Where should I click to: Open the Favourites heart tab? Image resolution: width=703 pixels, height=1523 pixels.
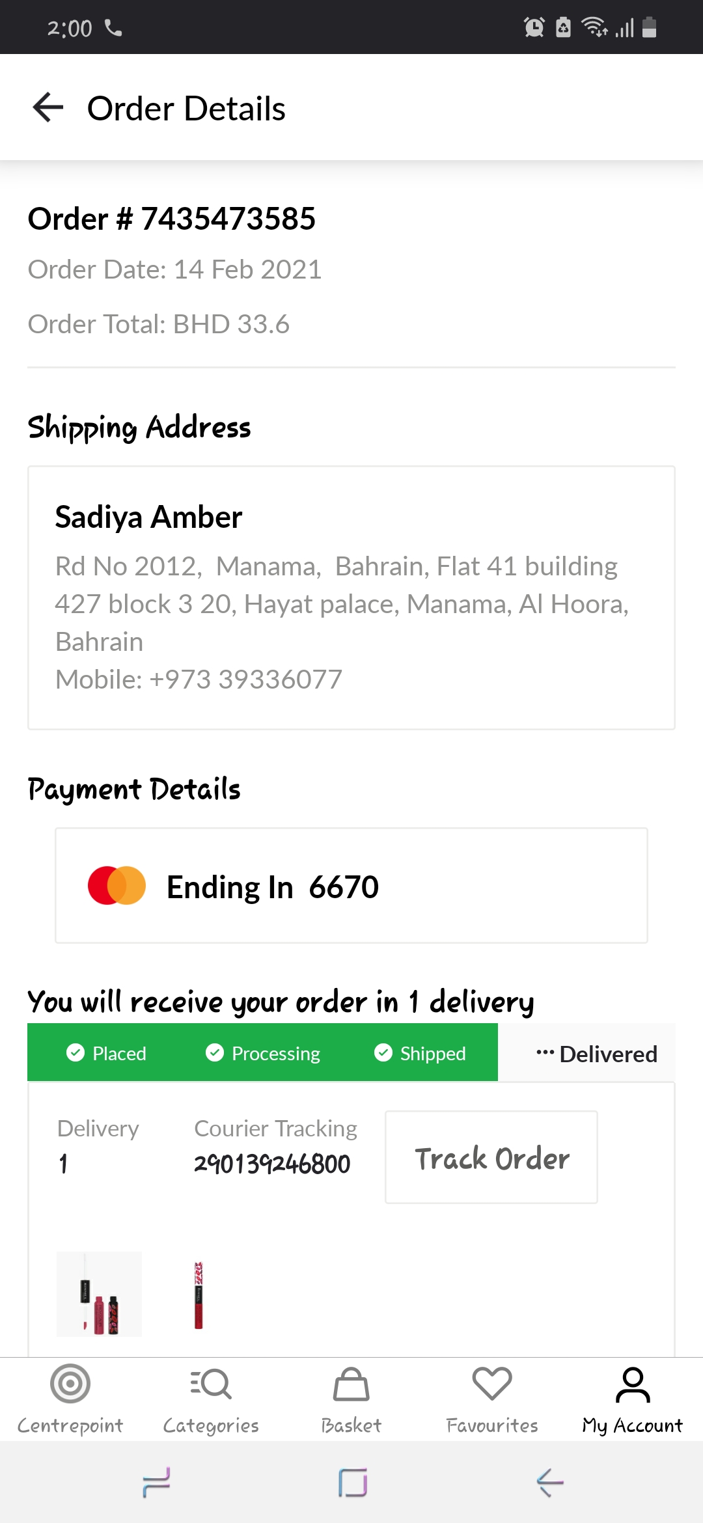[x=492, y=1397]
